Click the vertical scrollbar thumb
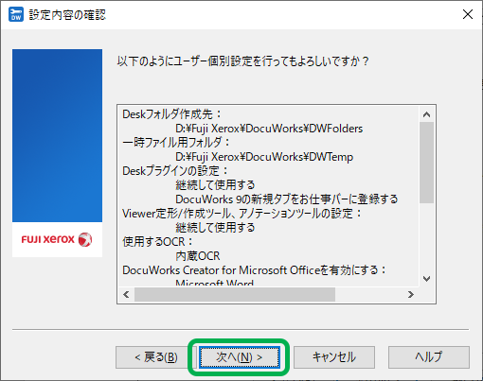The image size is (483, 381). (426, 163)
